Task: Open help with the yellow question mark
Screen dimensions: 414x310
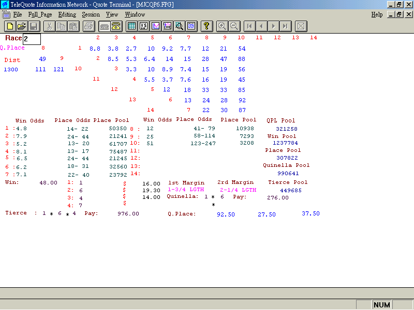Action: click(206, 26)
